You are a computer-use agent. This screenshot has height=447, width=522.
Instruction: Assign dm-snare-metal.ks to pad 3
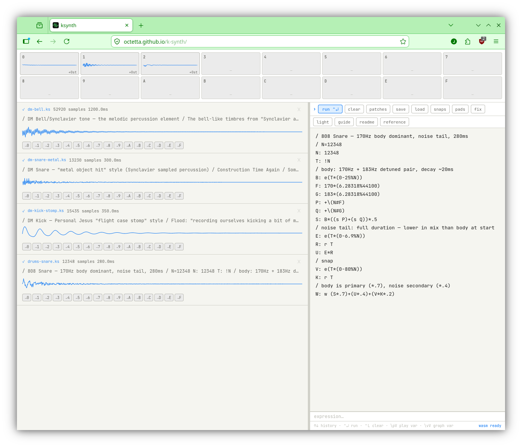[57, 196]
